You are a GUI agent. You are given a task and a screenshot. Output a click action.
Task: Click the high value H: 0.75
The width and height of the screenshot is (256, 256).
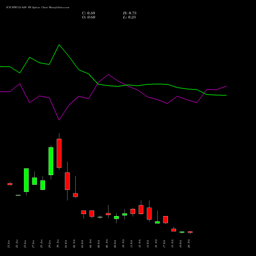coord(130,13)
